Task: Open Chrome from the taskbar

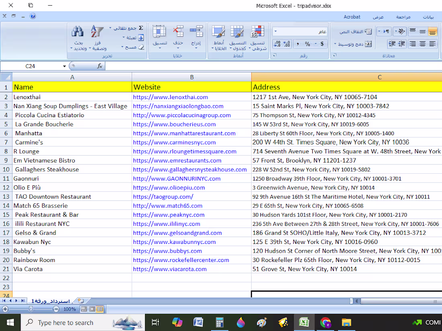Action: coord(325,323)
